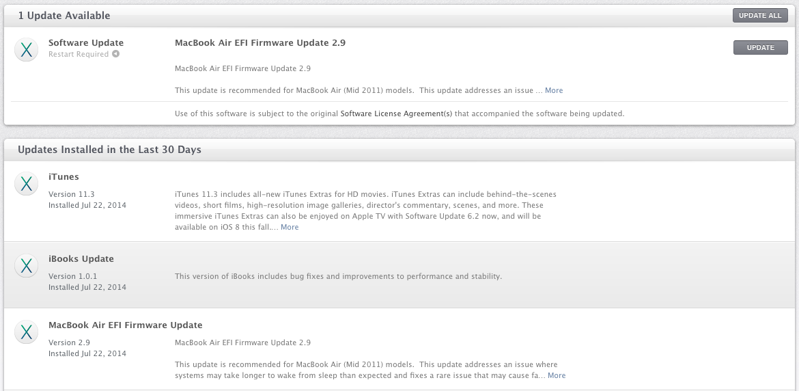The width and height of the screenshot is (799, 391).
Task: Click EFI Firmware 'Installed Jul 22, 2014' date
Action: point(87,354)
